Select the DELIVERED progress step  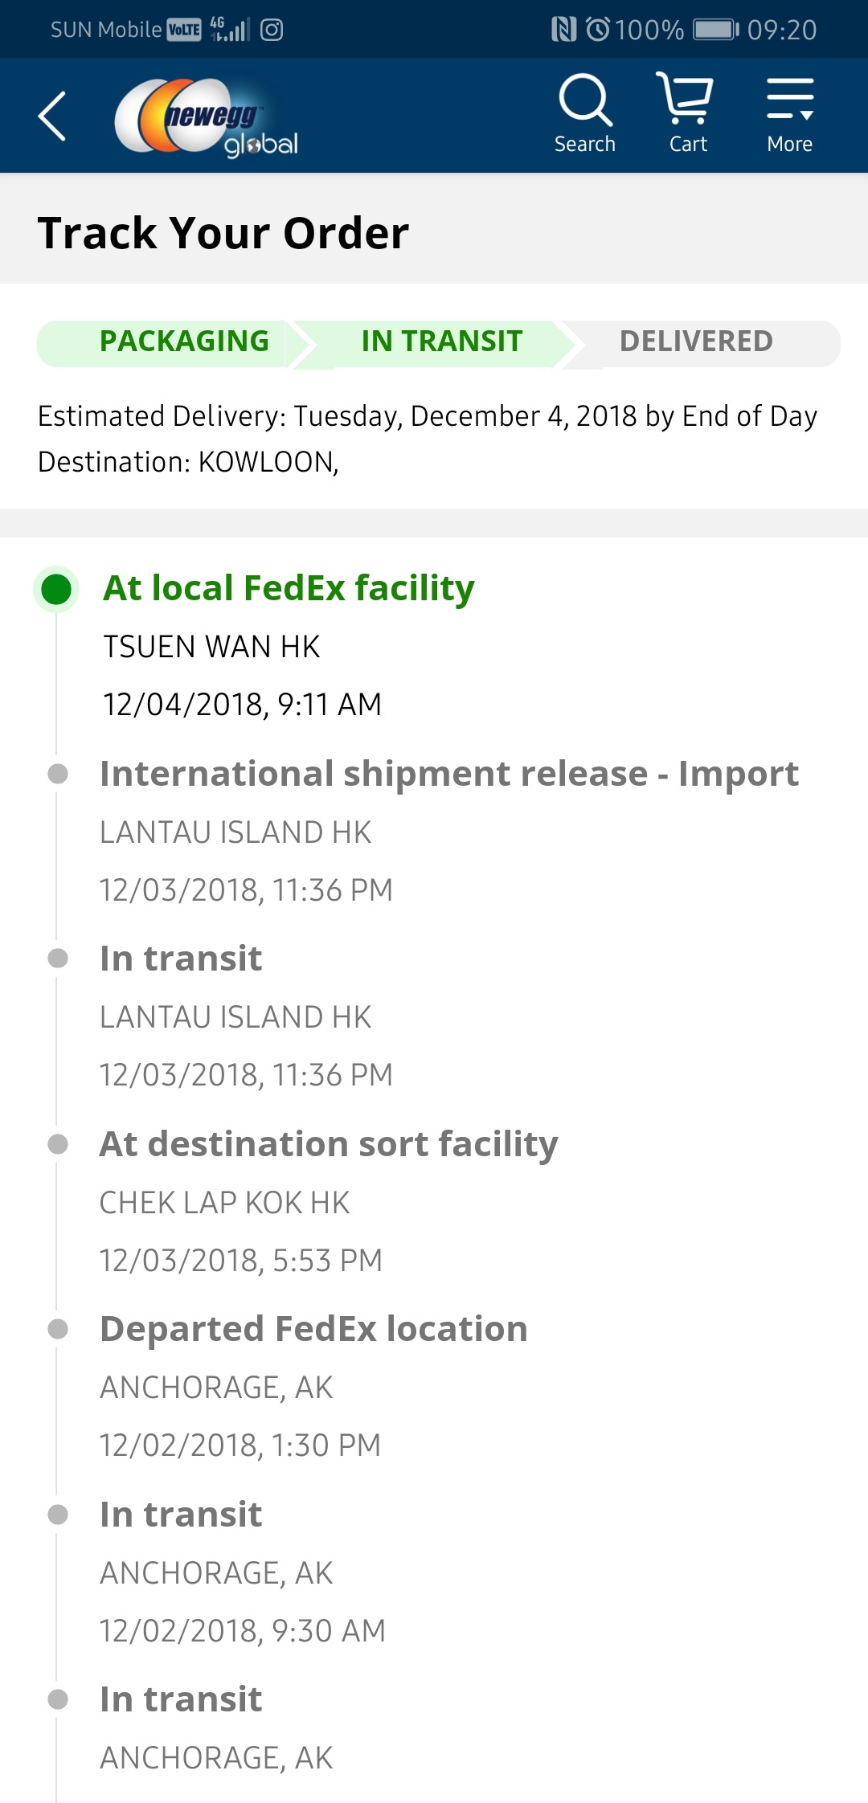[696, 341]
